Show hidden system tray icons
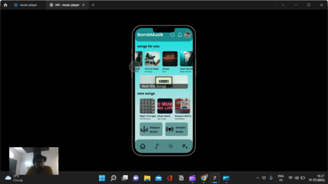This screenshot has width=328, height=184. coord(258,178)
